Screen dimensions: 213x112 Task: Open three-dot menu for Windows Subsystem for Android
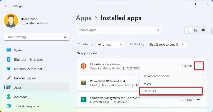(199, 100)
